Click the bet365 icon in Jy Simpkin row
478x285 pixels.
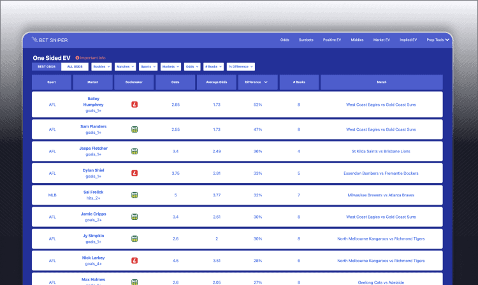tap(134, 238)
